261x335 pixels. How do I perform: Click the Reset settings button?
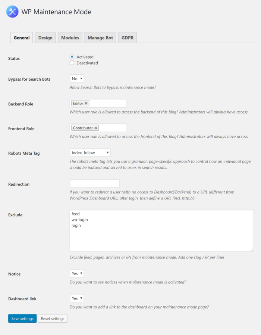pyautogui.click(x=52, y=318)
